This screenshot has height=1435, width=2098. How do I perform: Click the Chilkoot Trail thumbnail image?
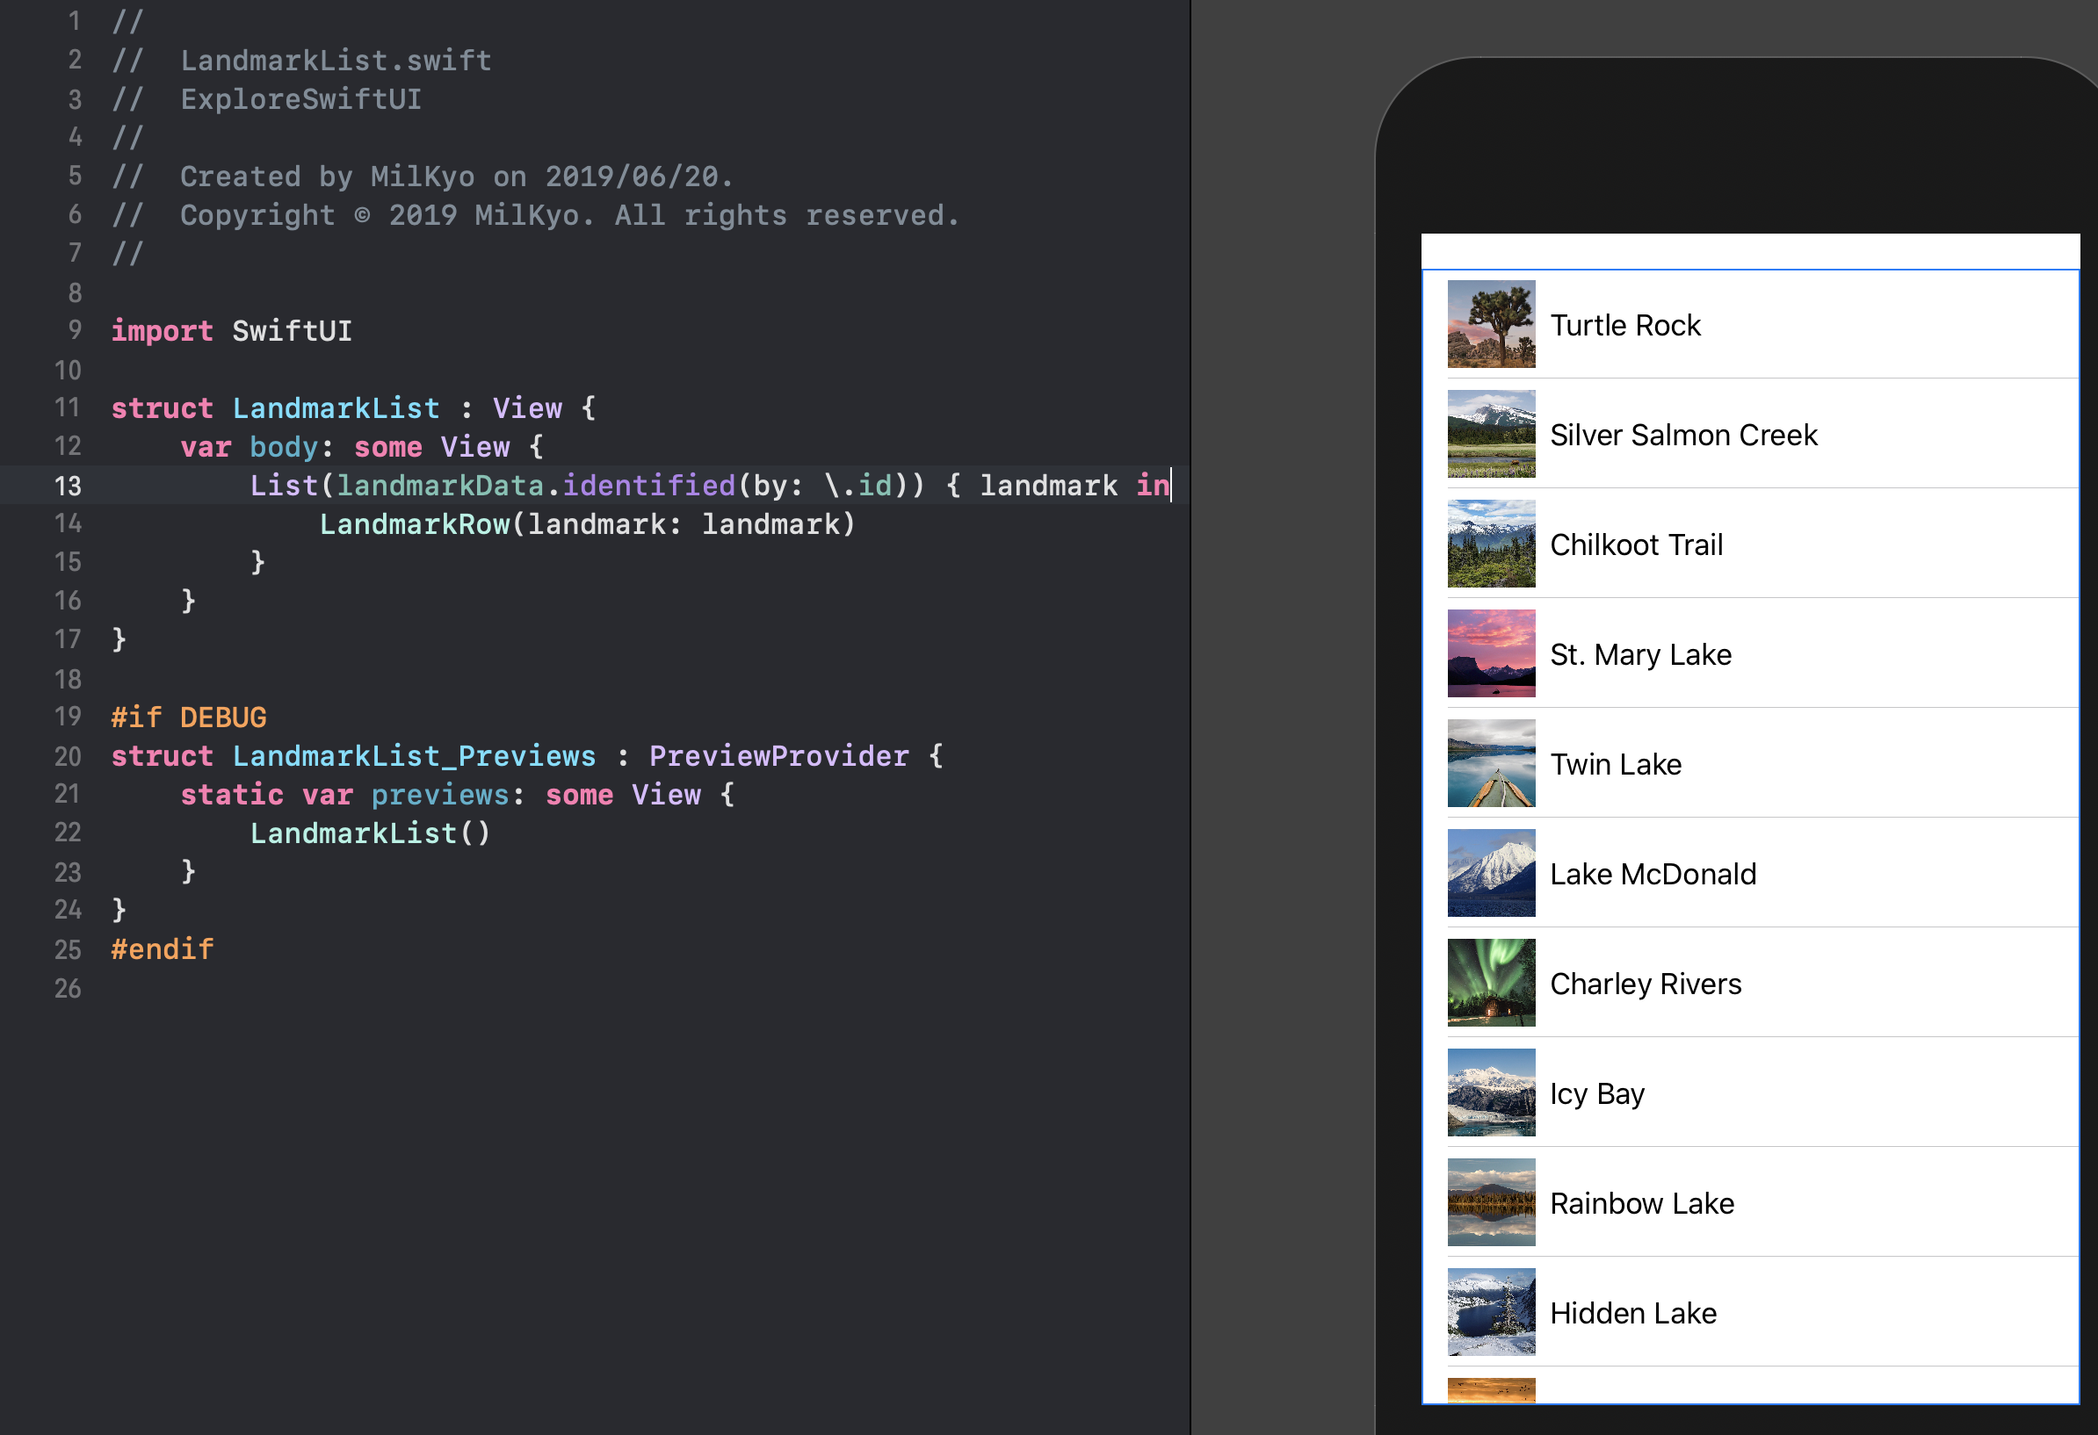click(1490, 544)
